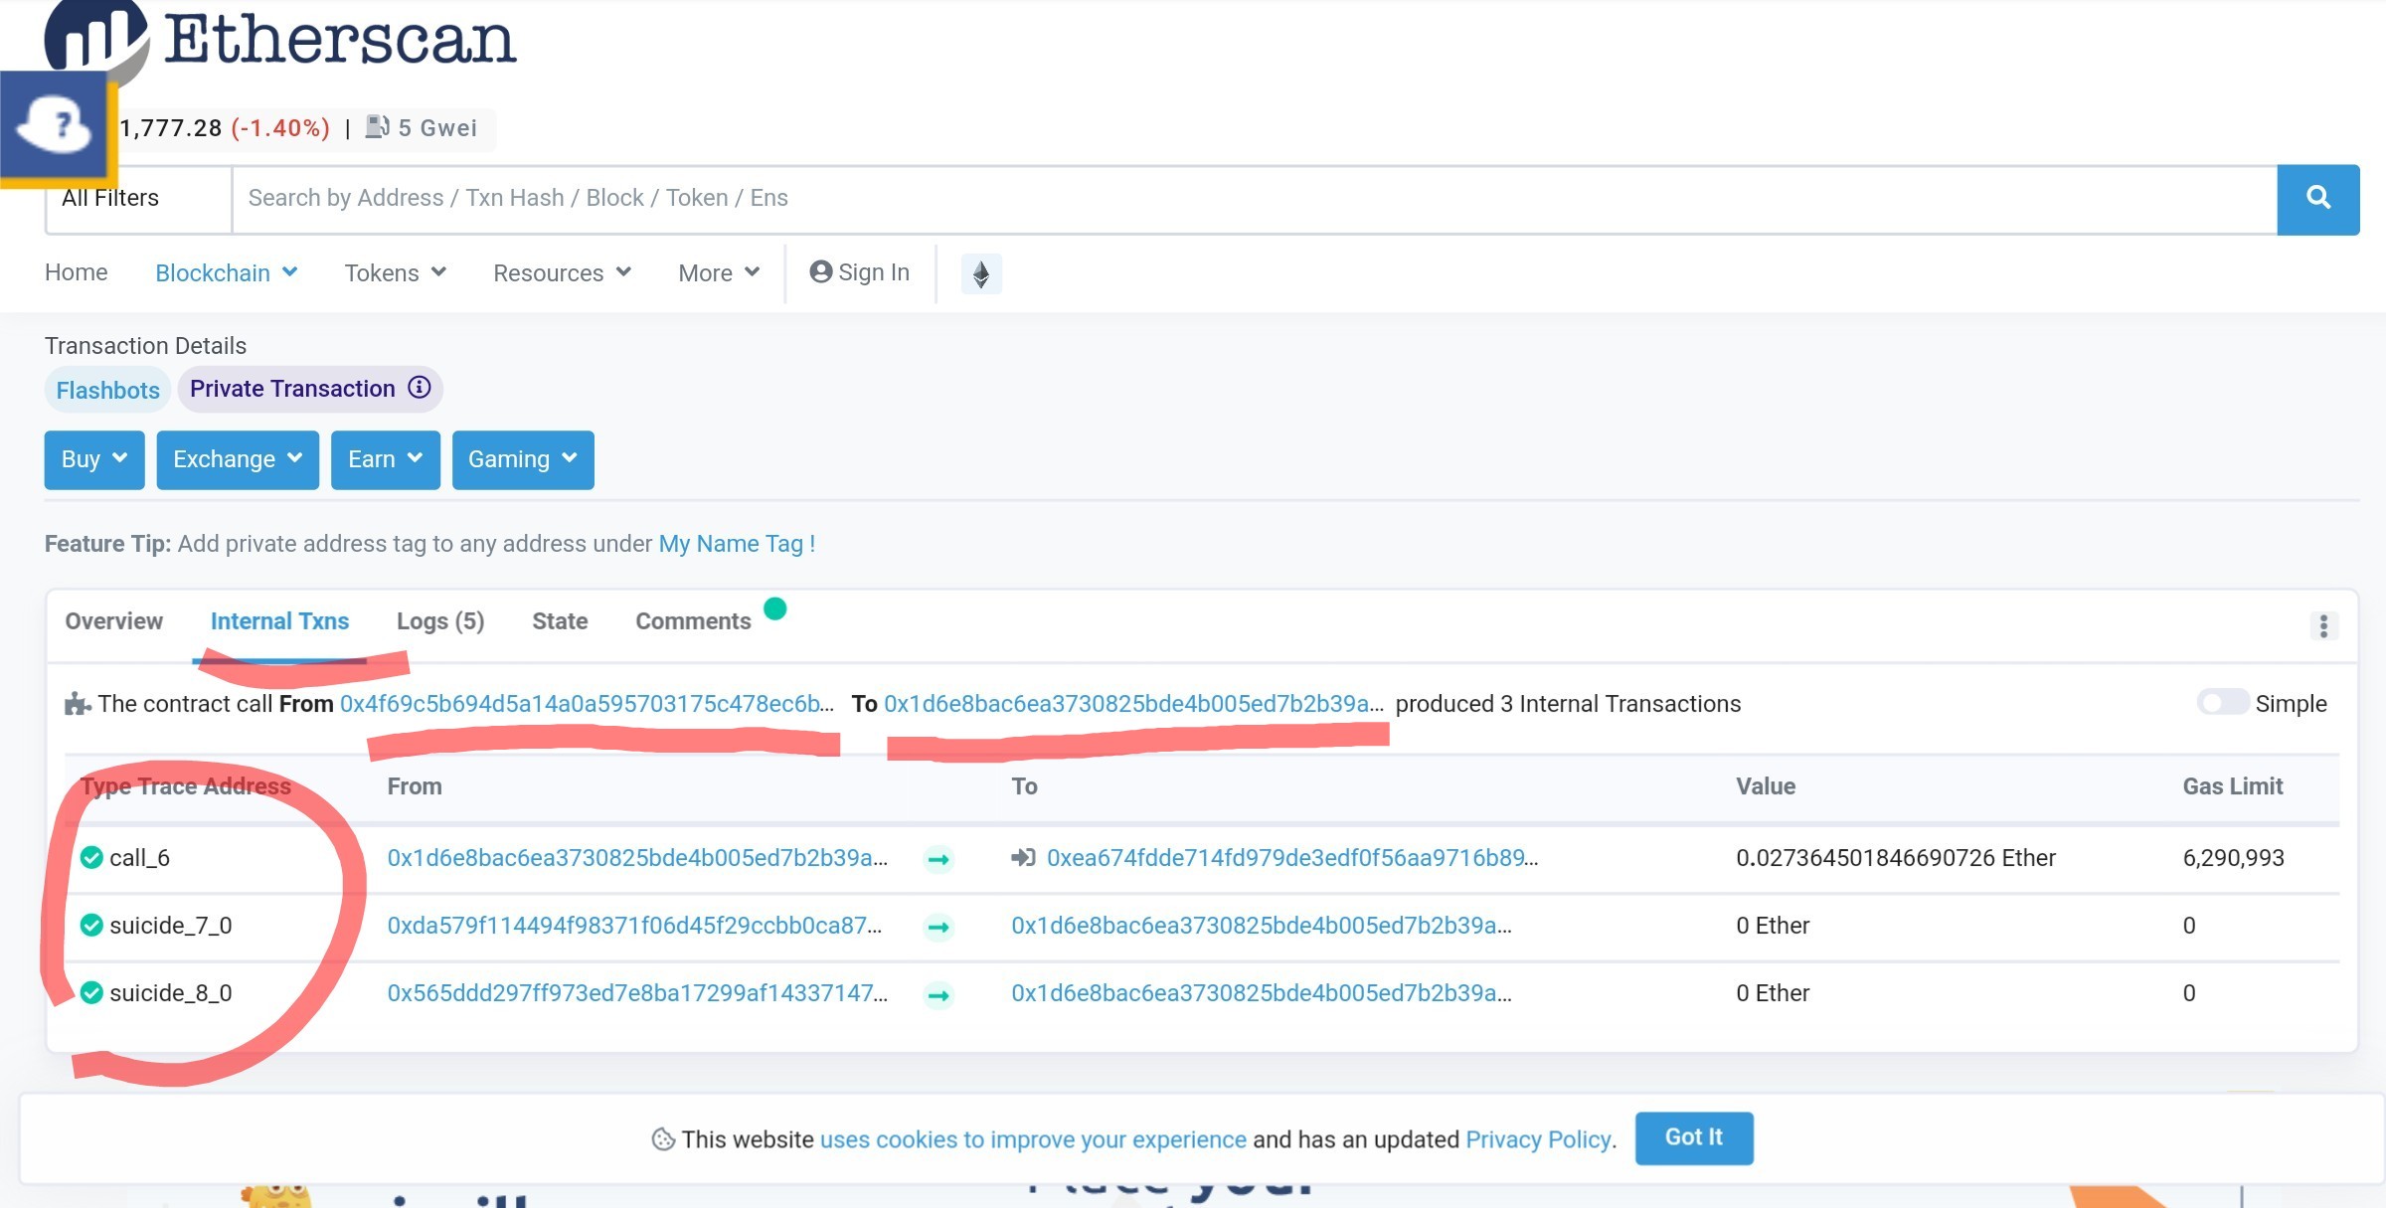This screenshot has width=2386, height=1208.
Task: Click the green arrow in call_6 row
Action: click(937, 859)
